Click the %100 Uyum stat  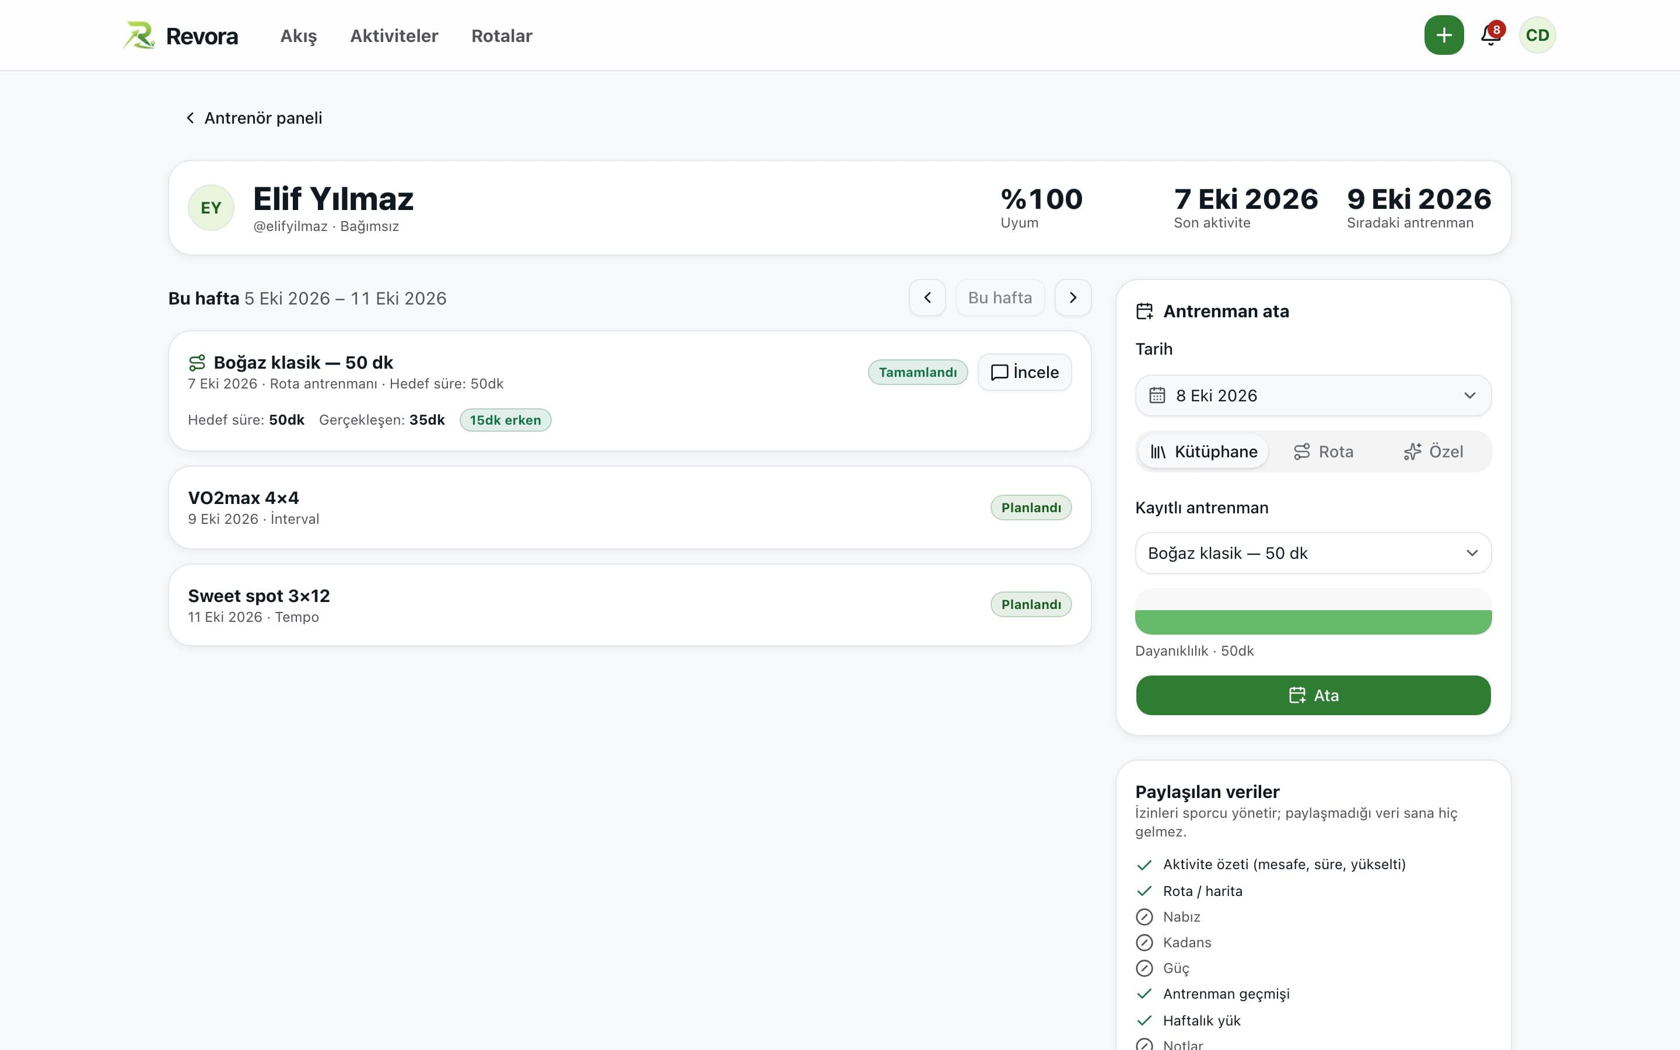coord(1041,207)
